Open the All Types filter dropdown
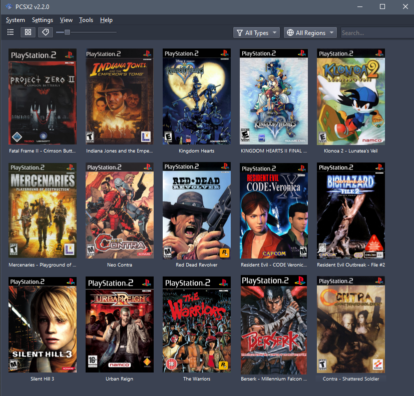Screen dimensions: 414x396 click(256, 33)
